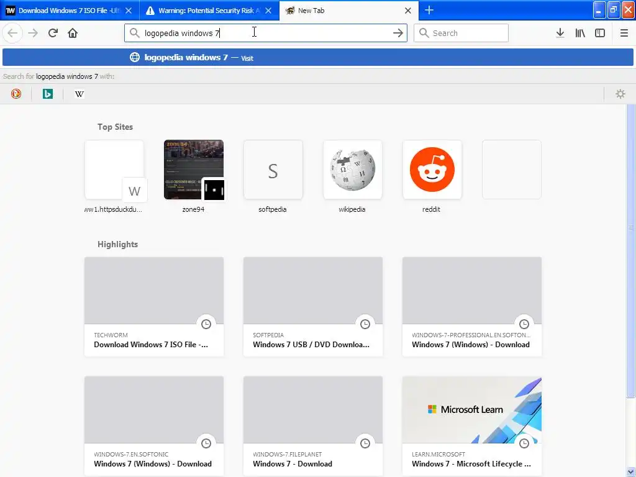
Task: Open the home page icon
Action: [73, 33]
